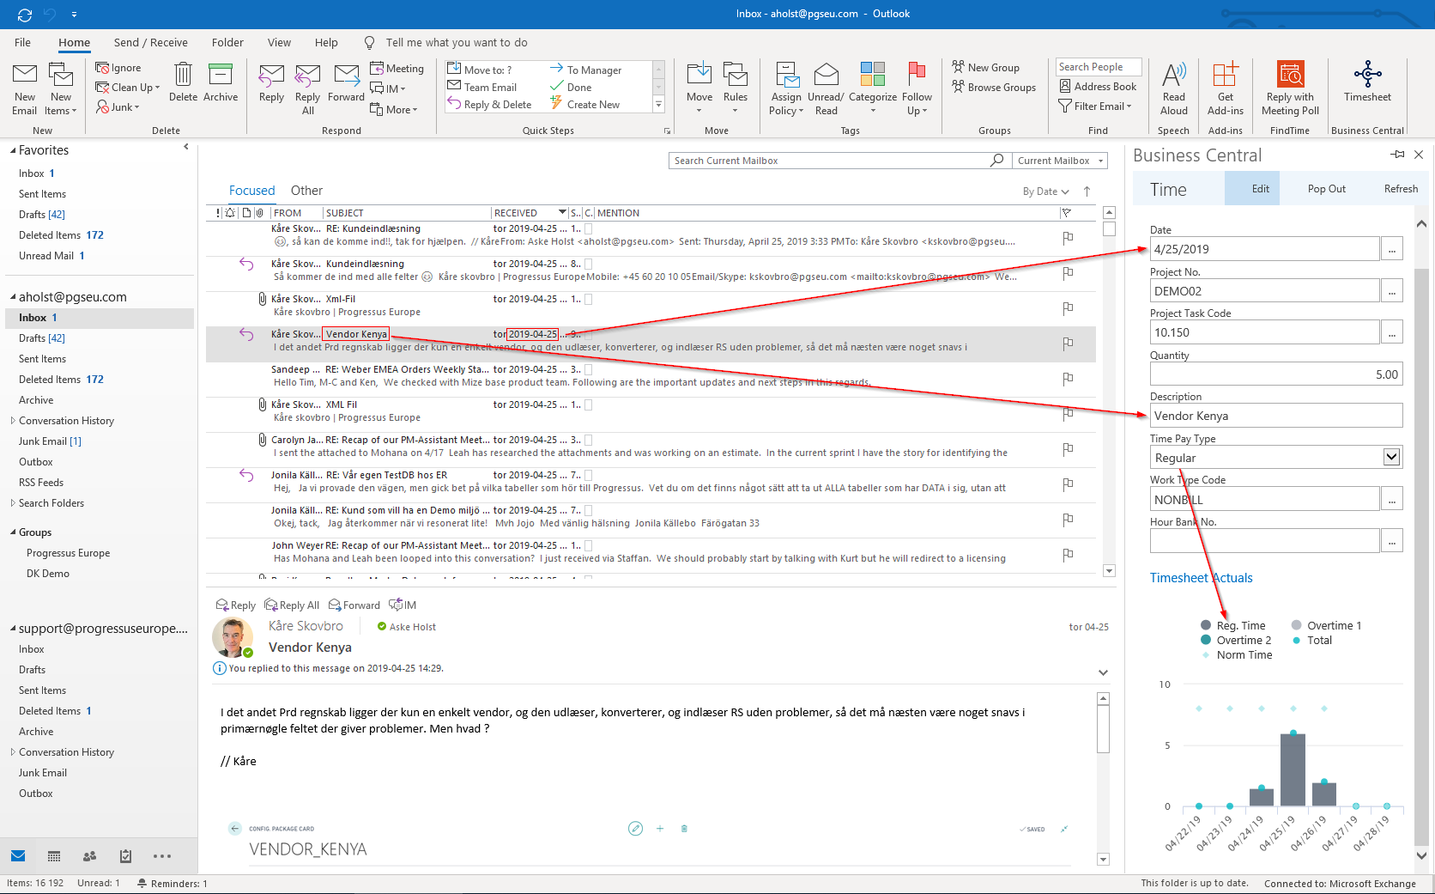Flag the Kundeindlæsning email

[1068, 273]
